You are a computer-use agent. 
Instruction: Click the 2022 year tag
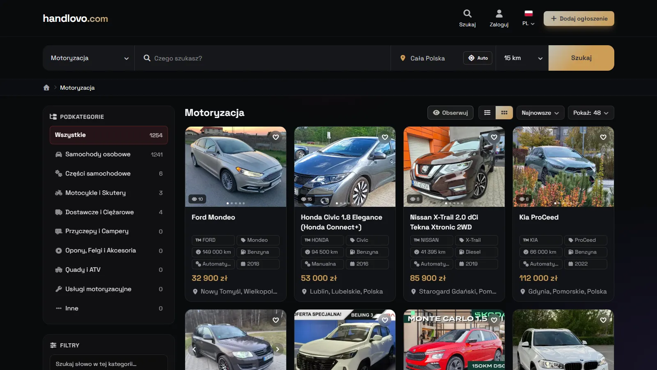pyautogui.click(x=586, y=264)
